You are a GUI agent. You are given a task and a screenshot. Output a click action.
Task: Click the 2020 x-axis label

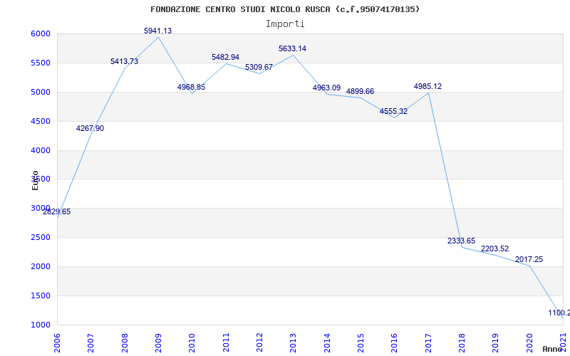(529, 343)
